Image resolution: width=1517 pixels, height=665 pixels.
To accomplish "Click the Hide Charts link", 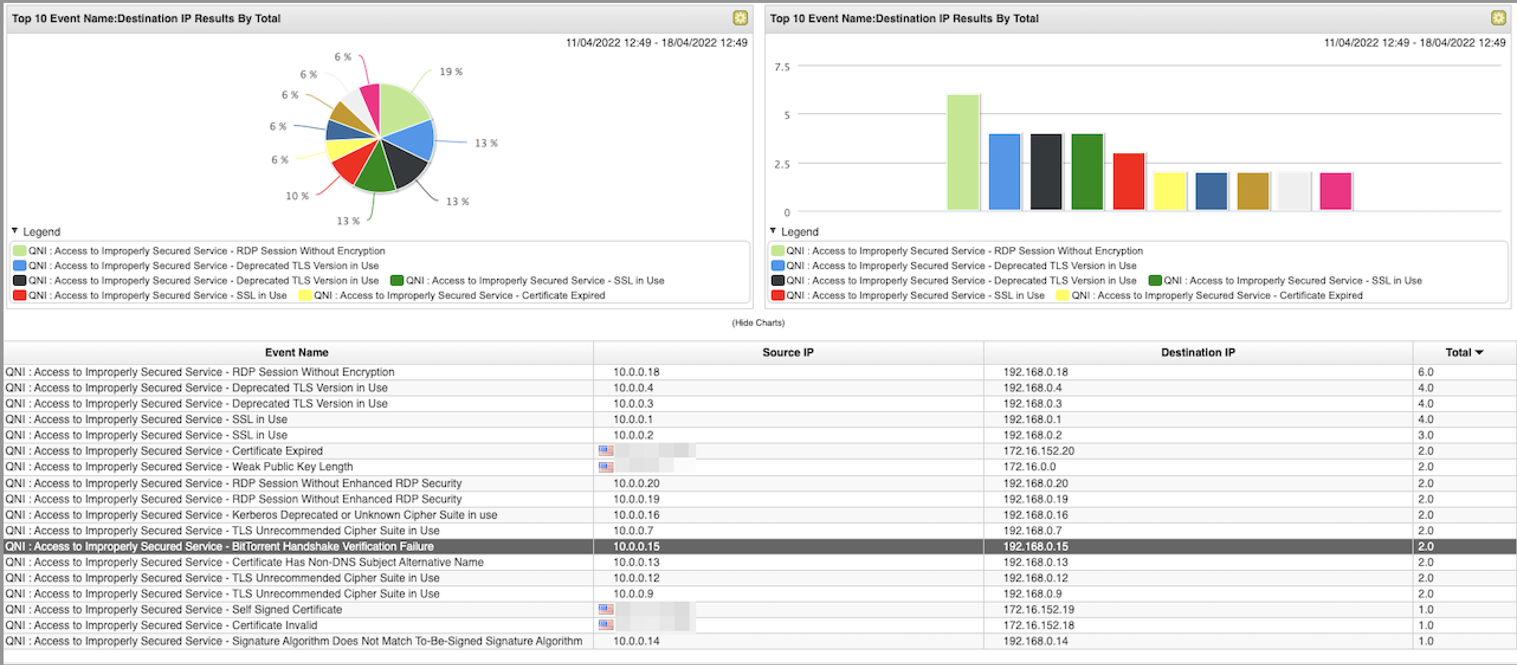I will tap(758, 323).
